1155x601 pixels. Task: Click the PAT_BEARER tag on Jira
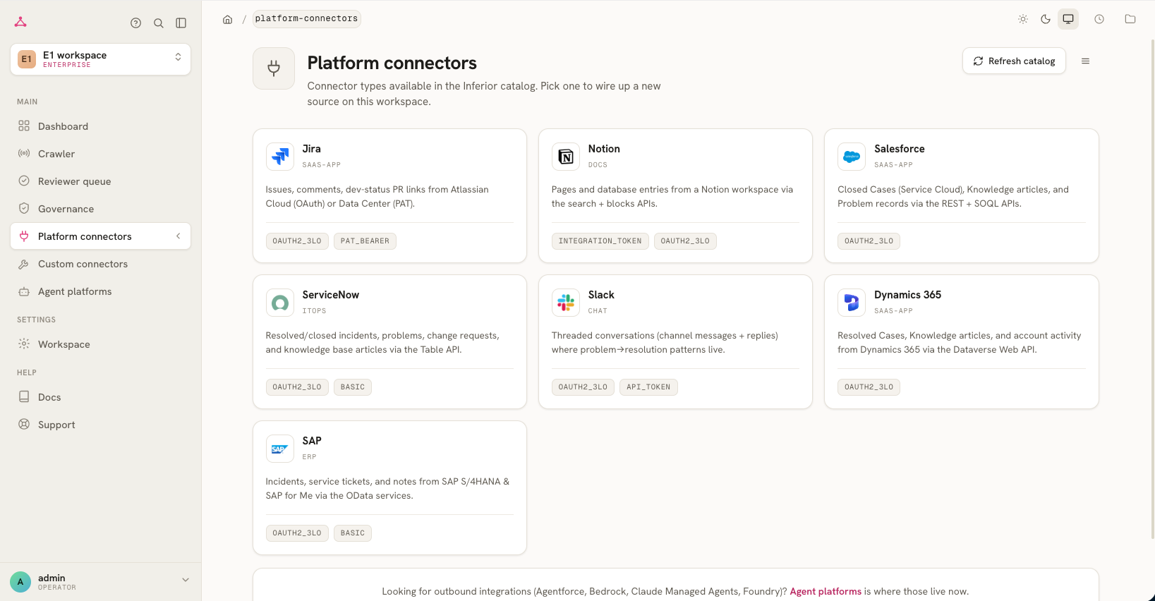365,241
